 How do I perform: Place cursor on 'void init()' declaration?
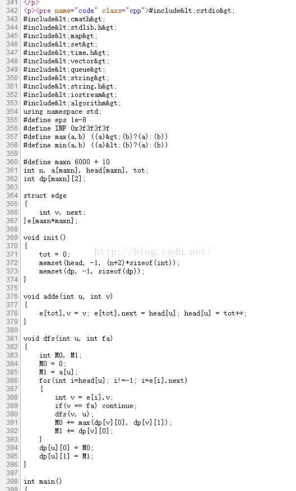pyautogui.click(x=44, y=238)
